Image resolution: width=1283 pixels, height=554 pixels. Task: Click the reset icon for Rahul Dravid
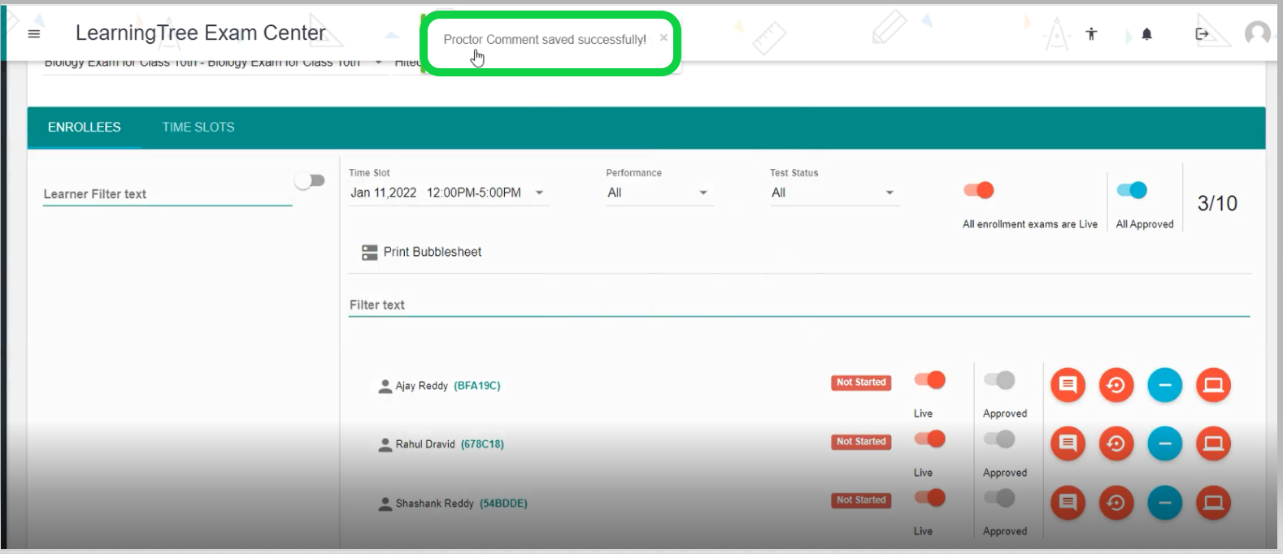point(1116,444)
